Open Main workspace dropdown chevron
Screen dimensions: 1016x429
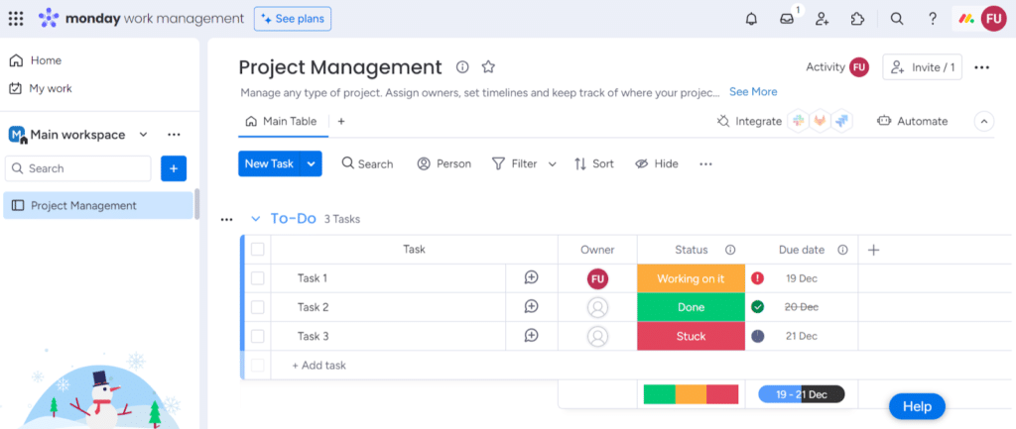click(x=144, y=135)
